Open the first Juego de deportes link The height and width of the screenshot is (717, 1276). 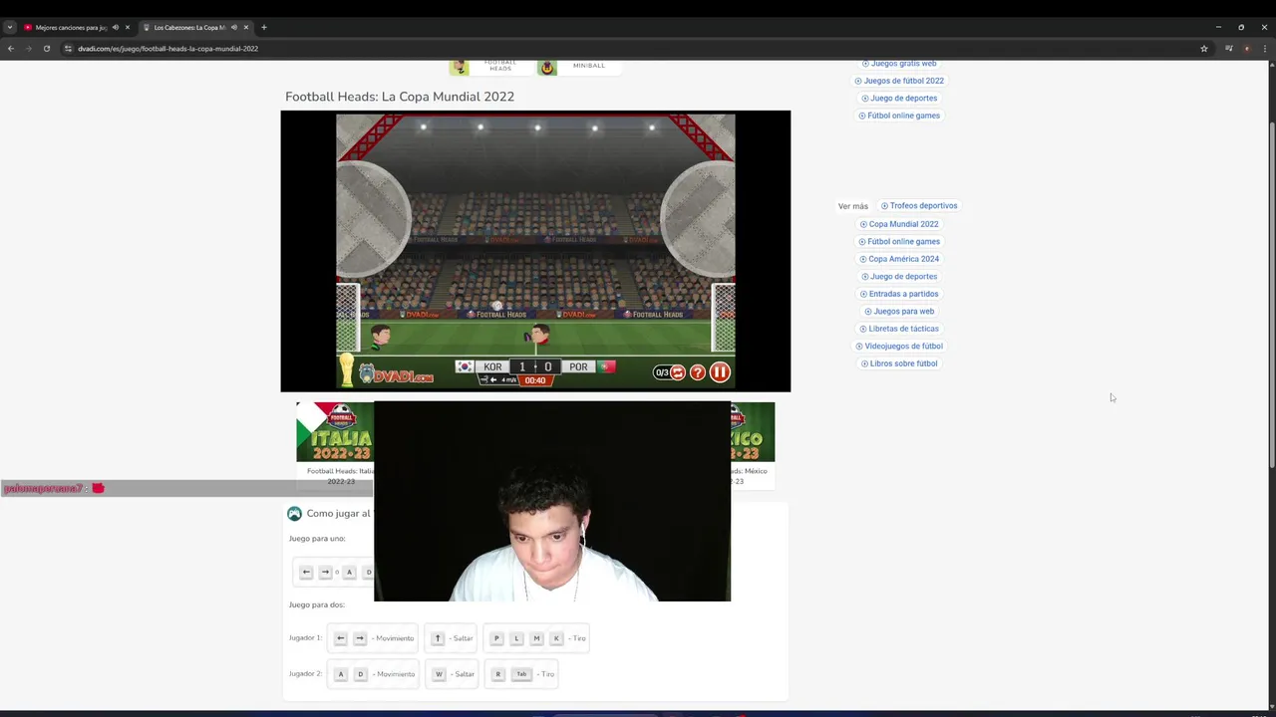(x=899, y=98)
